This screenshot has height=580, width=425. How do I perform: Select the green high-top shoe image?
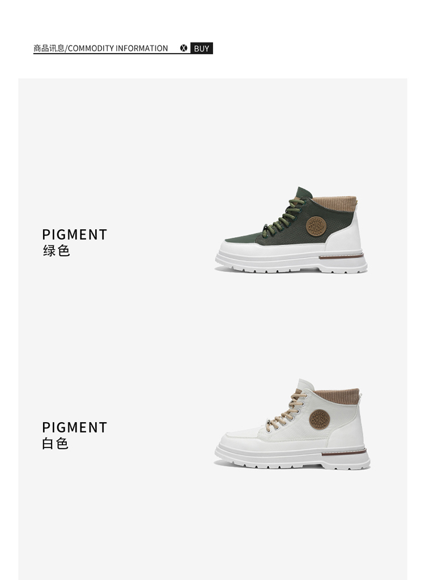pos(291,230)
